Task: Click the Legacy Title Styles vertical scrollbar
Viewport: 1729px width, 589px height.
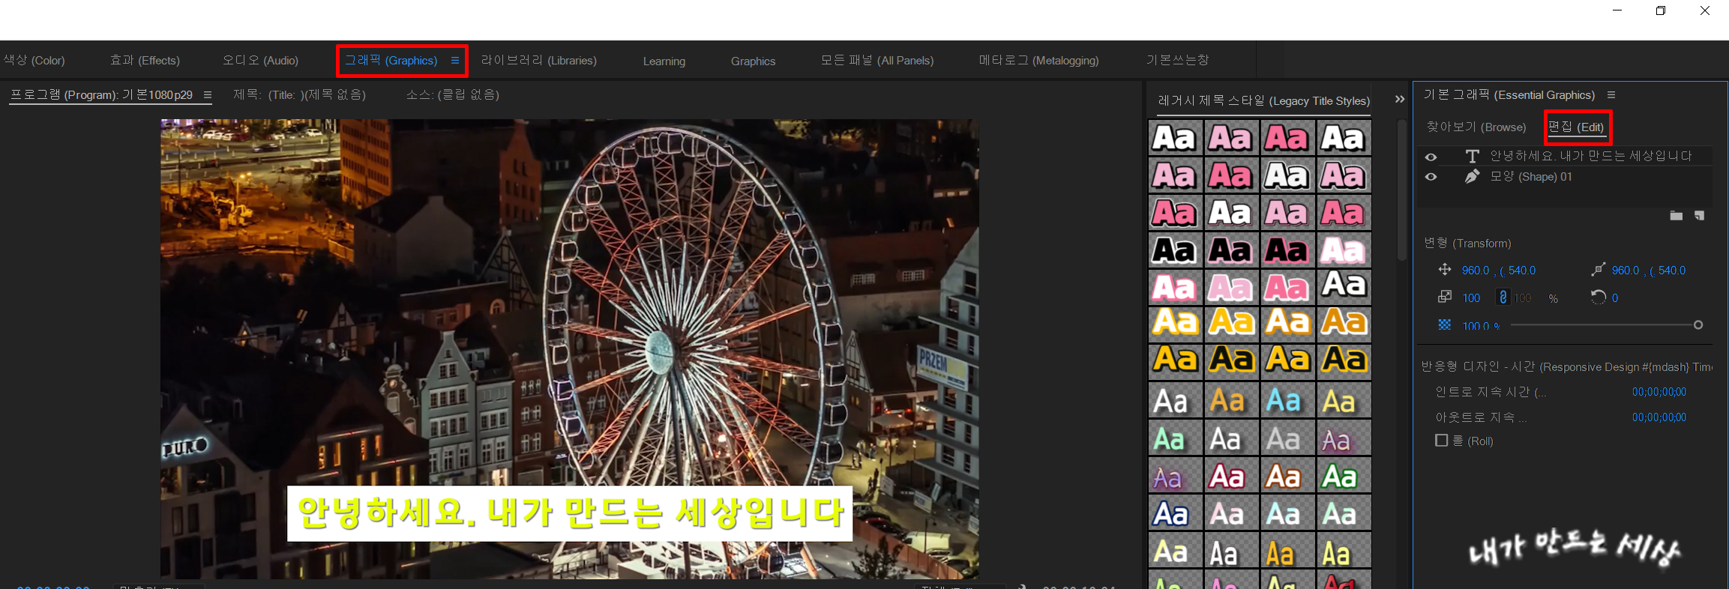Action: click(x=1401, y=191)
